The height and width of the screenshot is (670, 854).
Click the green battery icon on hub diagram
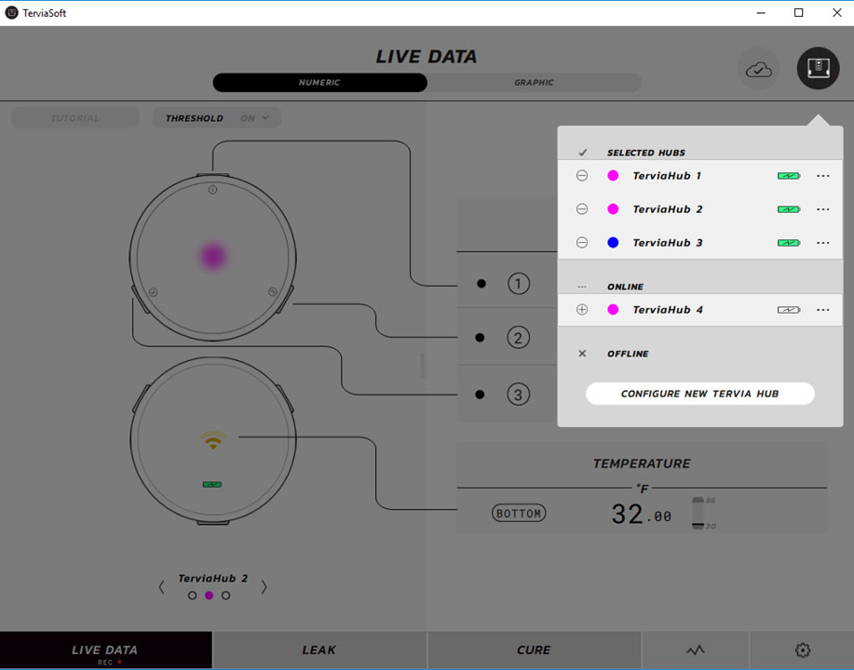click(x=212, y=485)
